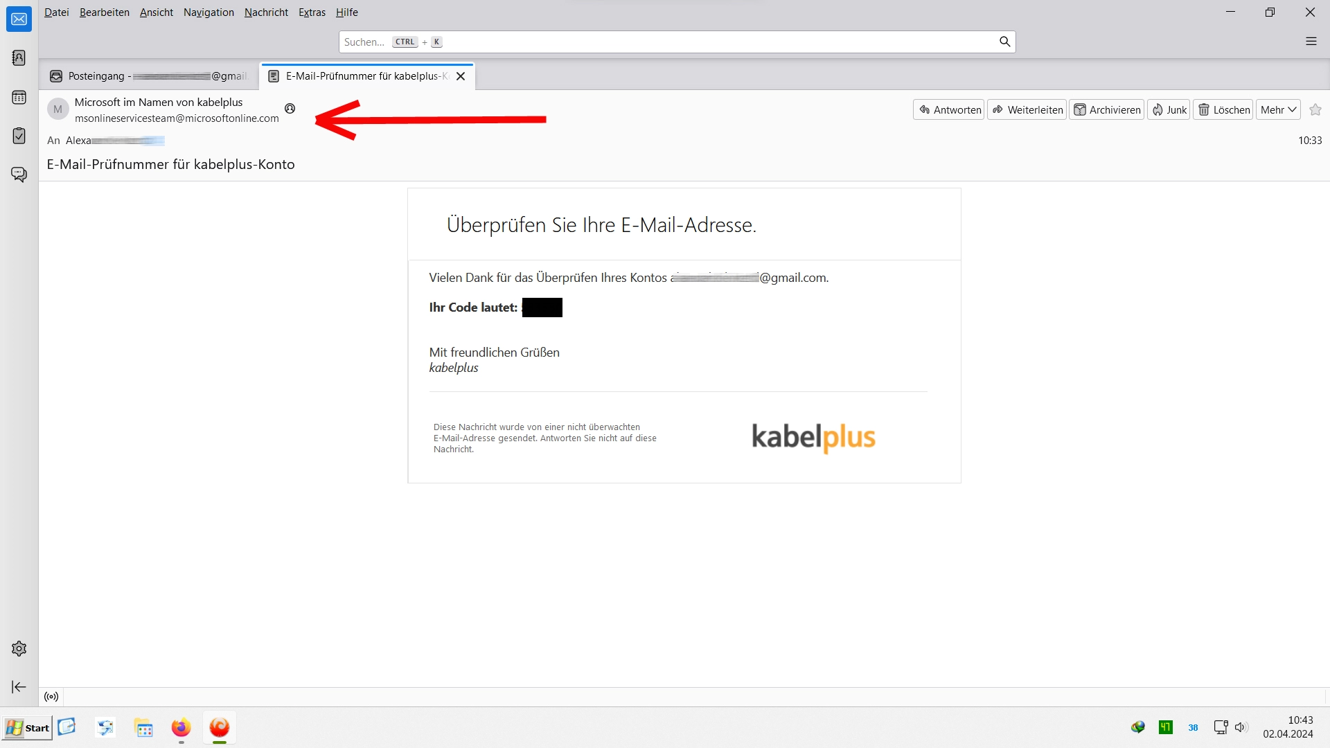The height and width of the screenshot is (748, 1330).
Task: Click the search magnifier icon
Action: [1004, 42]
